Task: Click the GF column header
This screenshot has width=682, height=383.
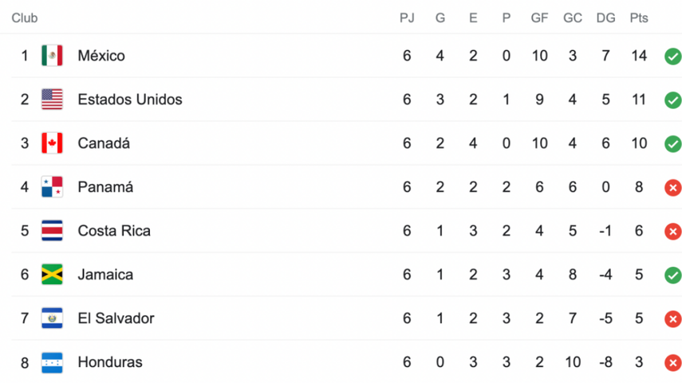Action: [539, 18]
